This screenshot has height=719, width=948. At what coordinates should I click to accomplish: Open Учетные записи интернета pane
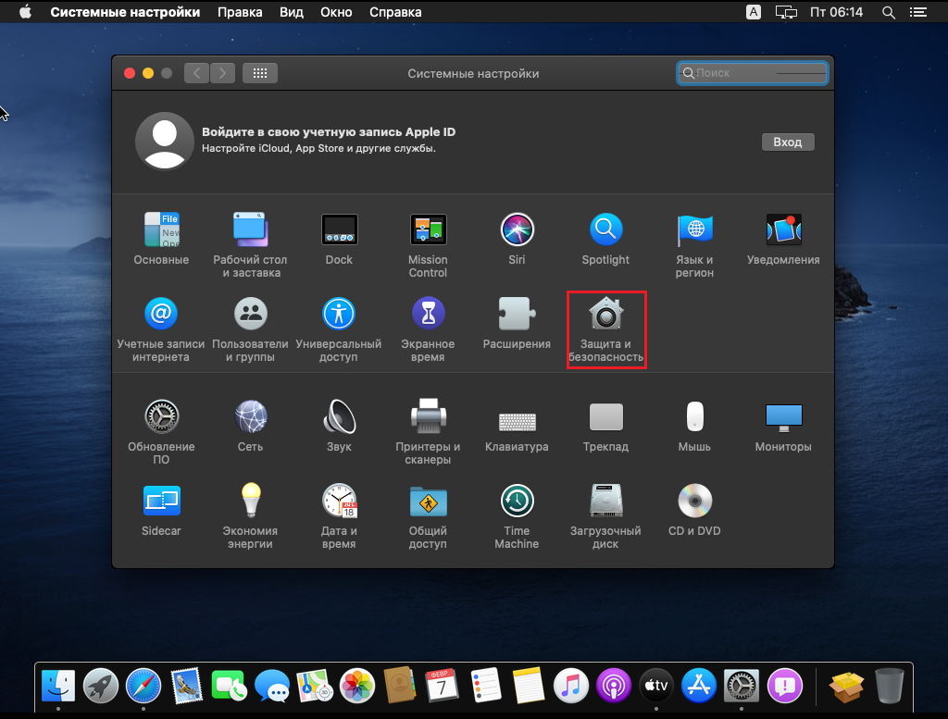[x=161, y=314]
